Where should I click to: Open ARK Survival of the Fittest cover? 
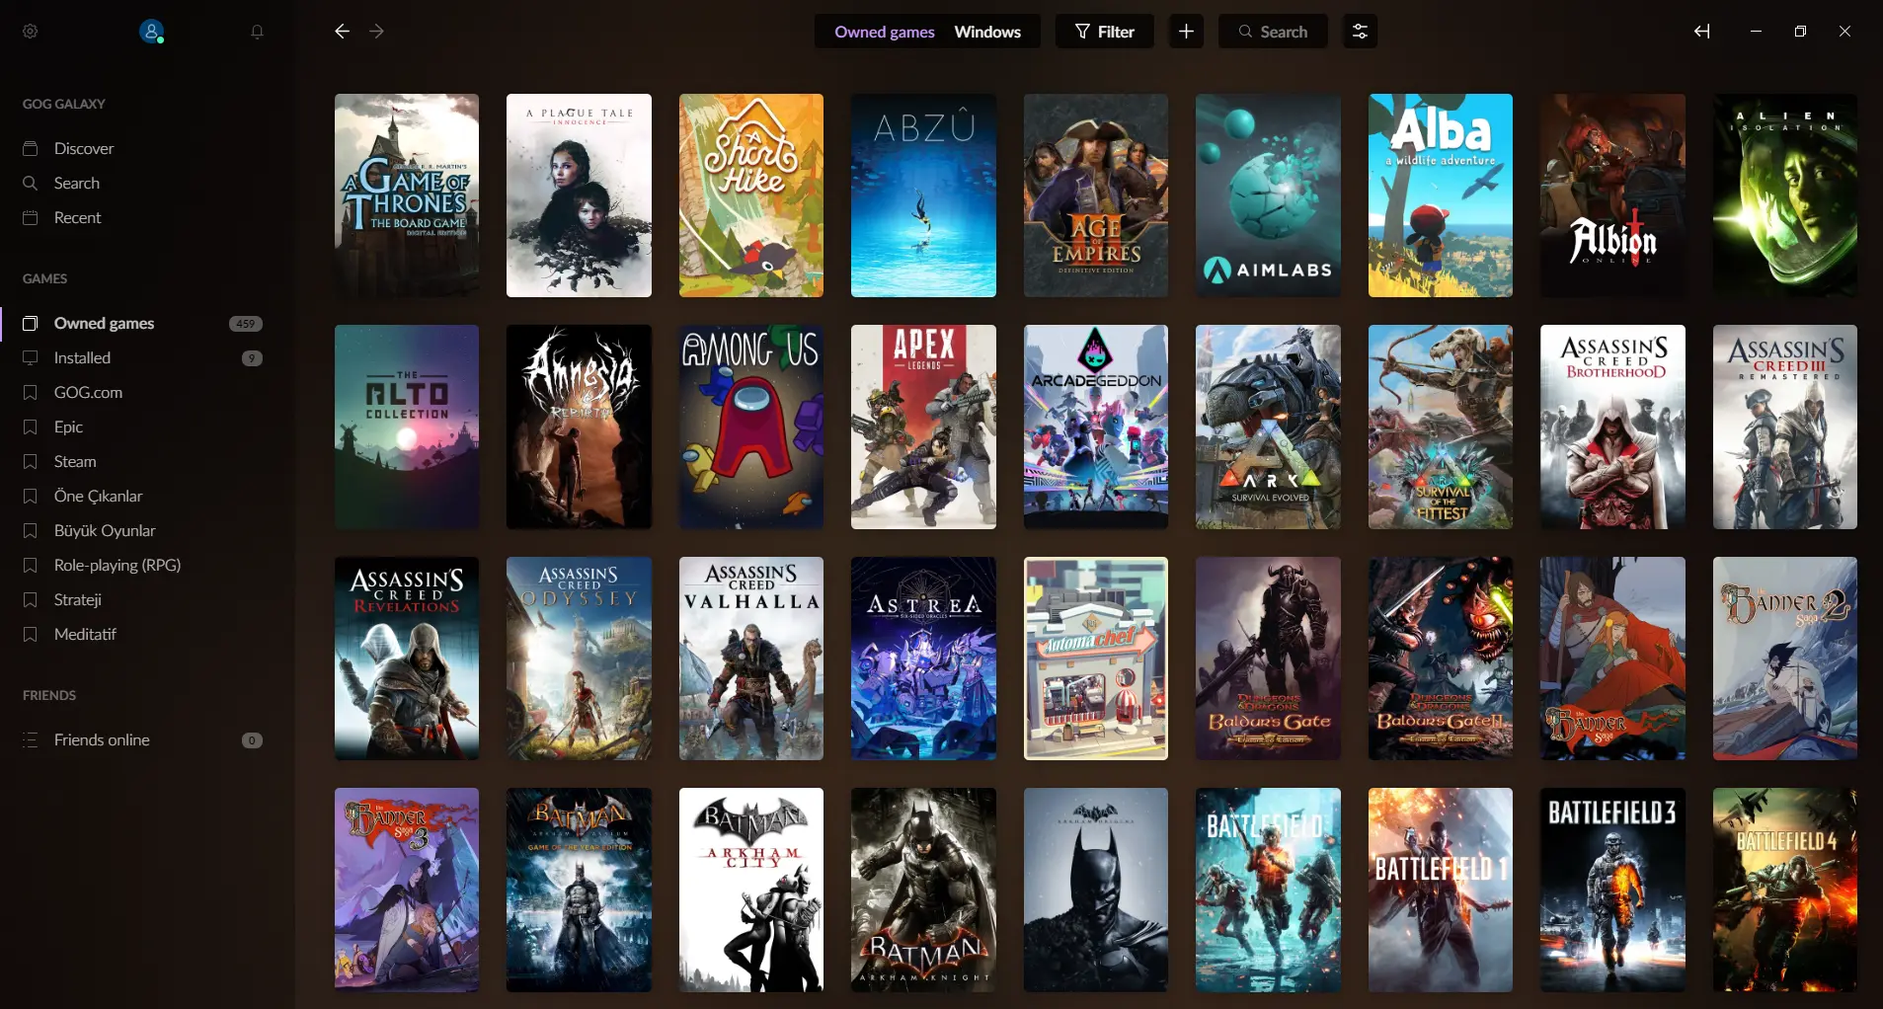click(x=1441, y=427)
